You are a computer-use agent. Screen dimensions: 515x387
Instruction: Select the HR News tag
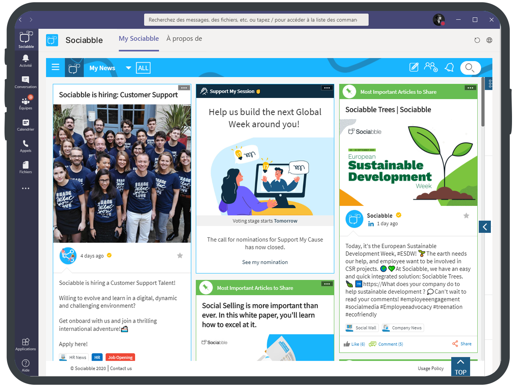pyautogui.click(x=74, y=357)
